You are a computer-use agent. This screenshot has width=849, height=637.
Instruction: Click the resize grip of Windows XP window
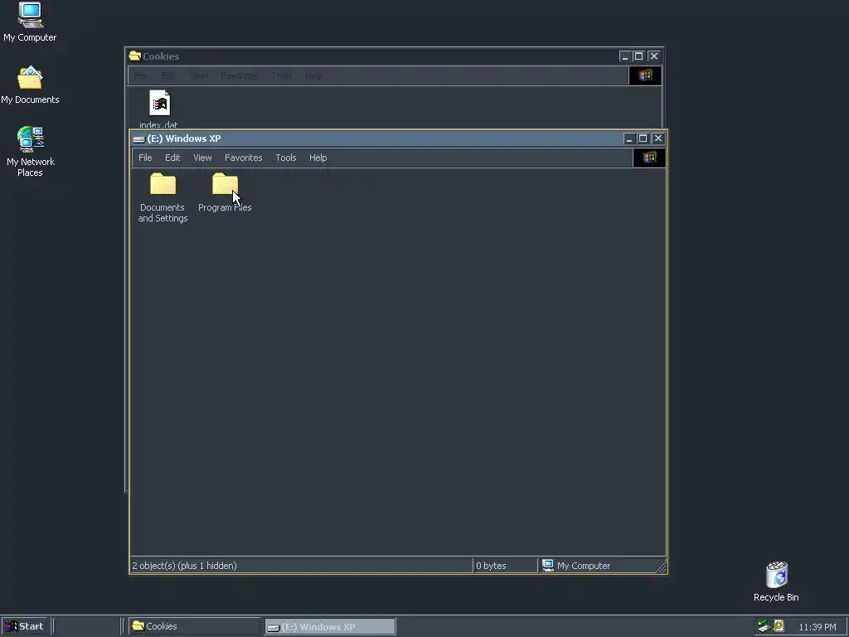(x=661, y=567)
